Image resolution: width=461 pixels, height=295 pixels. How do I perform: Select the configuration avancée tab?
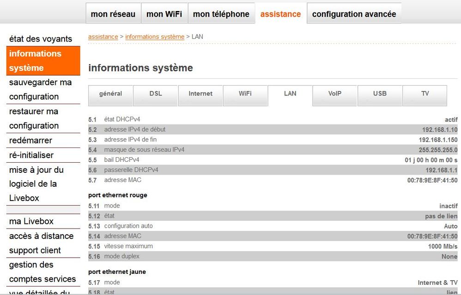(354, 14)
